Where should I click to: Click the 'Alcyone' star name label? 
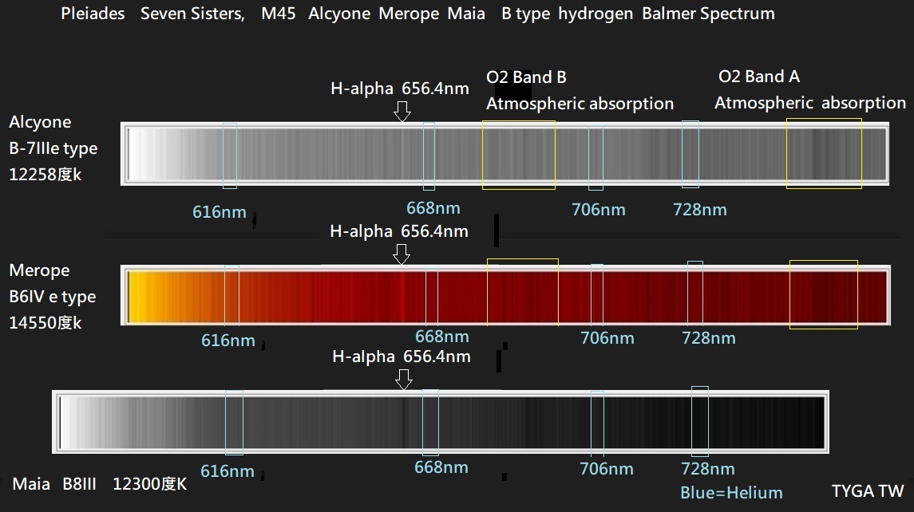(x=40, y=122)
